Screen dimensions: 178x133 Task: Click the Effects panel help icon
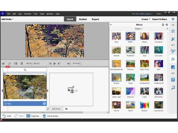click(167, 24)
